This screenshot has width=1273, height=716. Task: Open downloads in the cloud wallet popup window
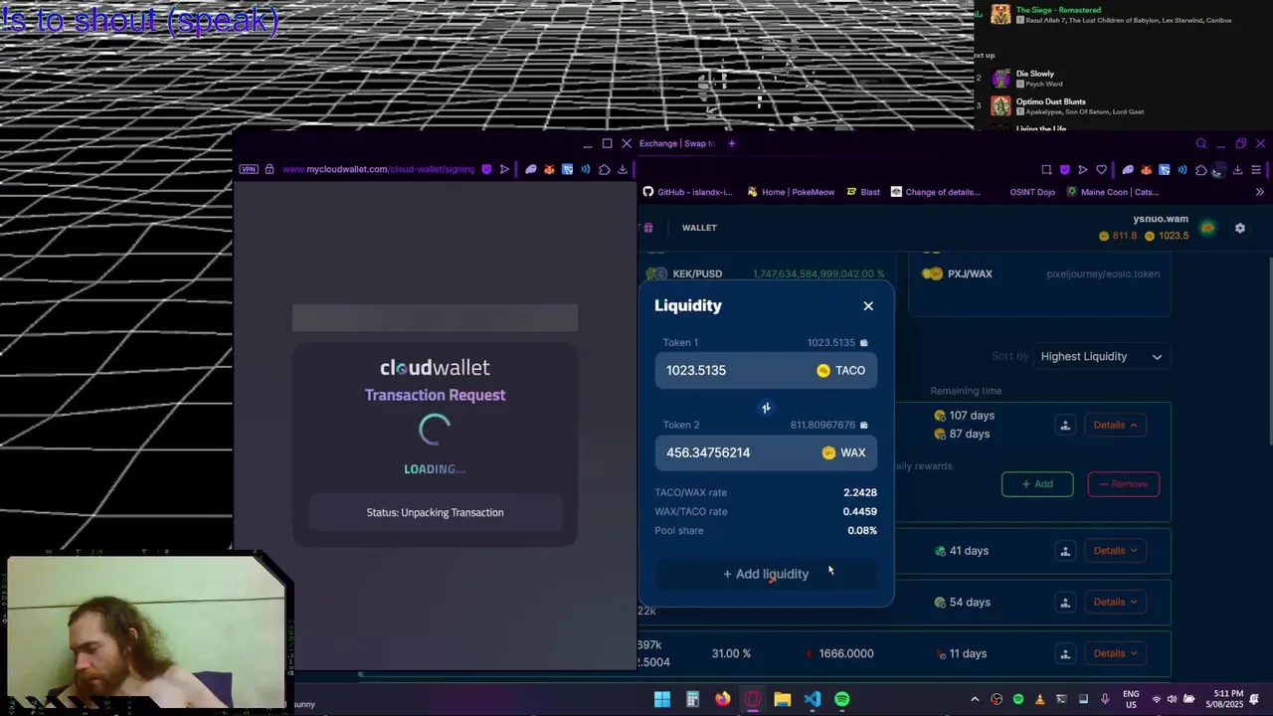click(623, 169)
